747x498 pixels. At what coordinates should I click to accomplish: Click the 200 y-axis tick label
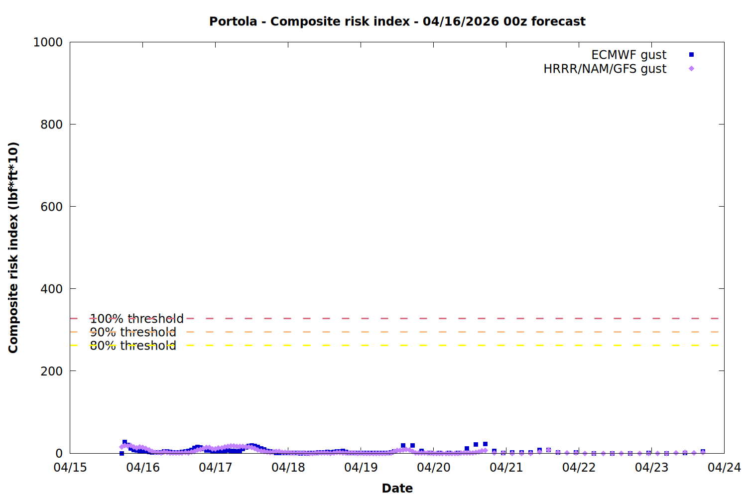(51, 371)
